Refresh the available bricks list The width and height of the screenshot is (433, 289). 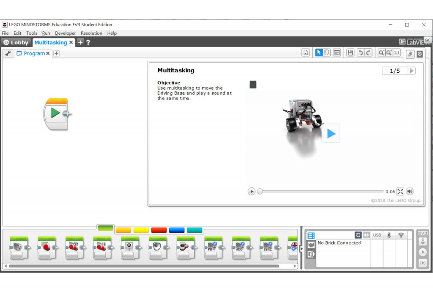(x=358, y=235)
